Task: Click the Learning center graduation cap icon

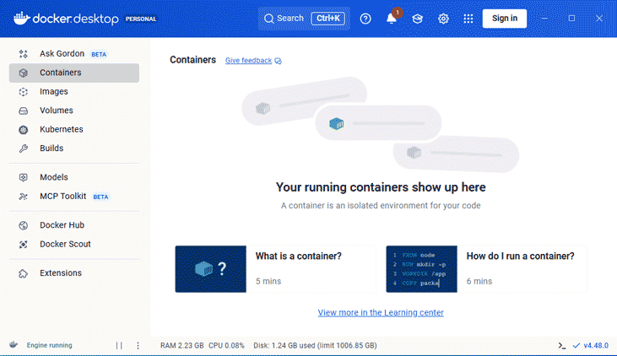Action: pos(417,19)
